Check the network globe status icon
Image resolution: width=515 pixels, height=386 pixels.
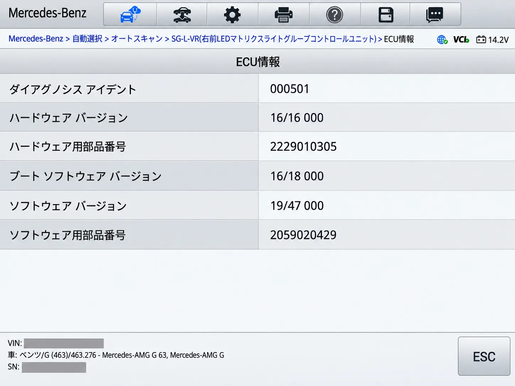pos(442,39)
